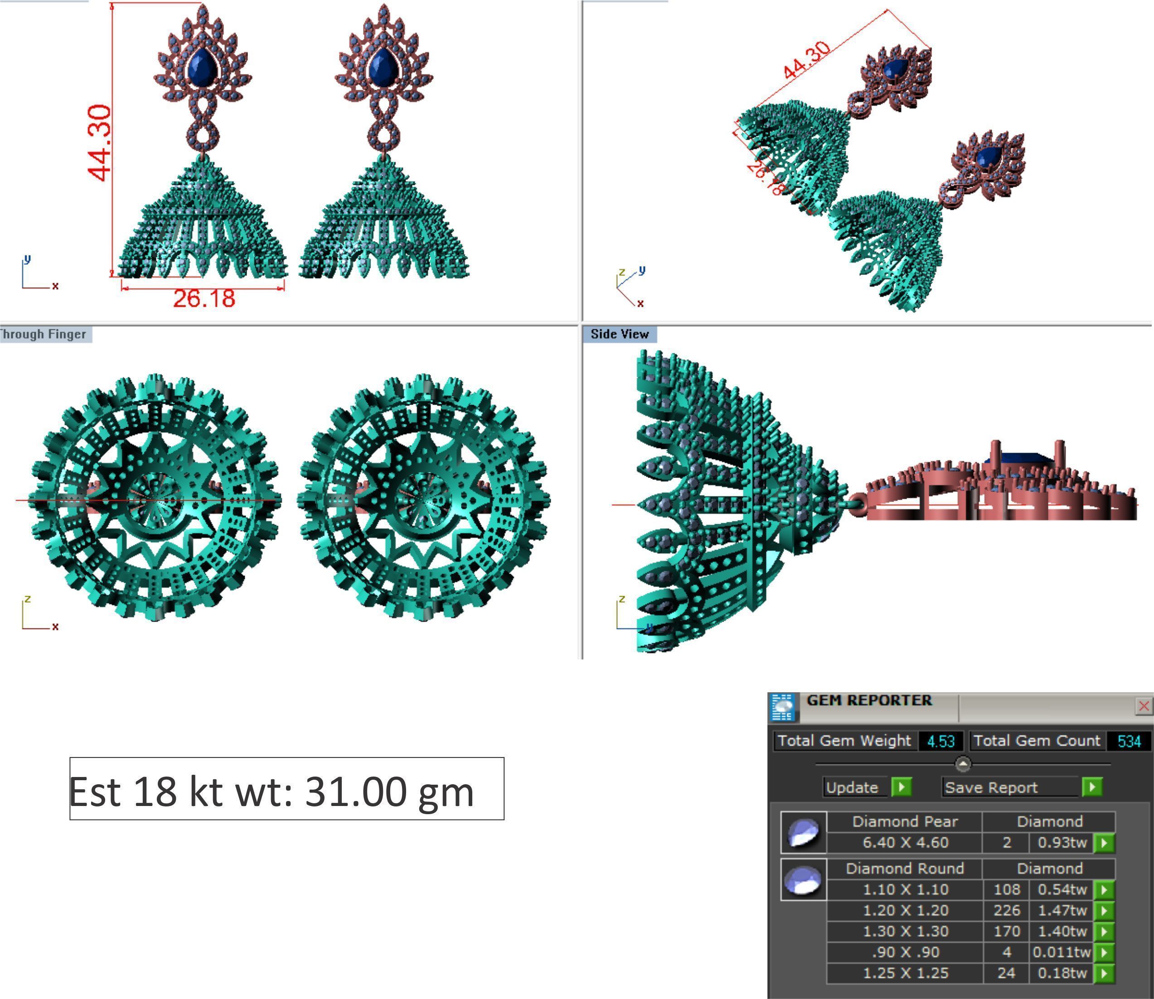
Task: Click the Save Report label
Action: pos(1010,787)
